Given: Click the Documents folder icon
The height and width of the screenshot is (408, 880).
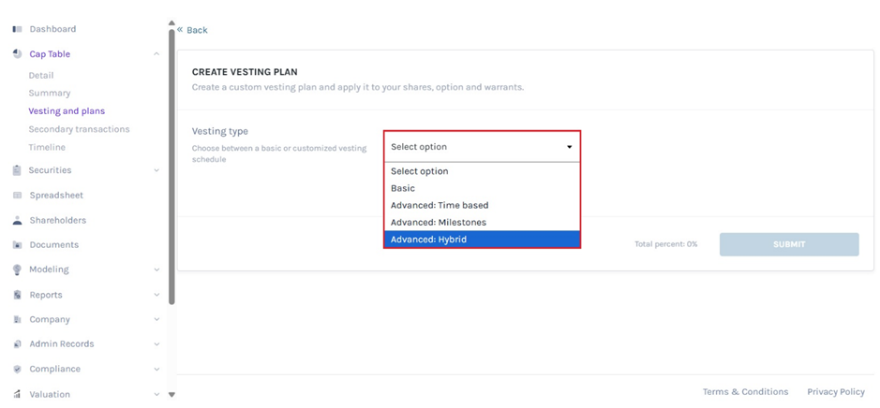Looking at the screenshot, I should click(x=17, y=245).
